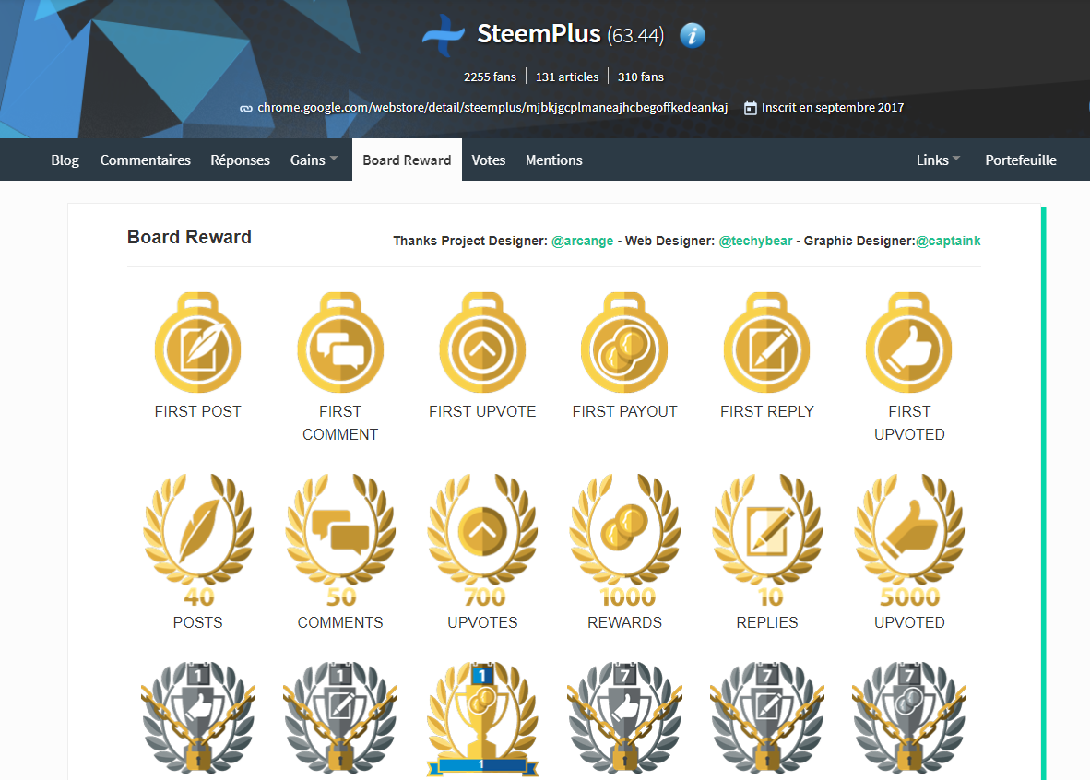
Task: Select the 700 Upvotes laurel badge
Action: click(482, 539)
